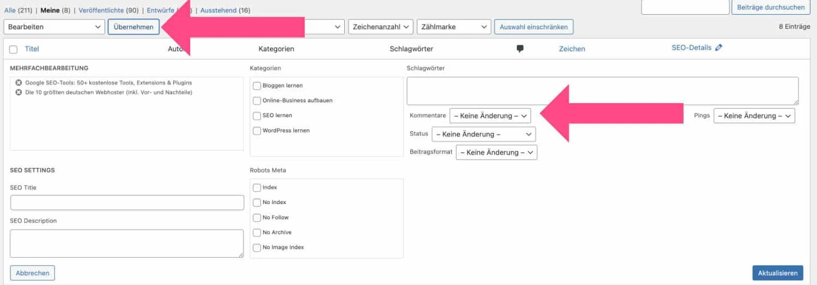Open the Bearbeiten bulk action dropdown
Screen dimensions: 817x285
pyautogui.click(x=54, y=27)
